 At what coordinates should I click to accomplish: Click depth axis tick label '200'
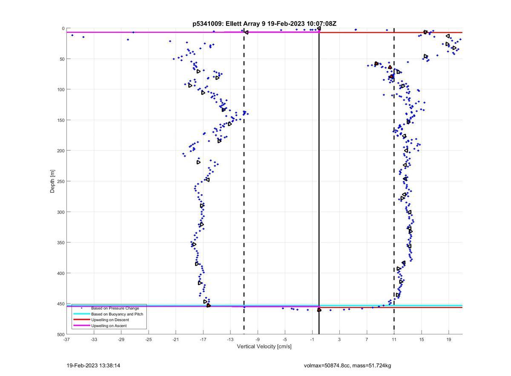[x=60, y=151]
